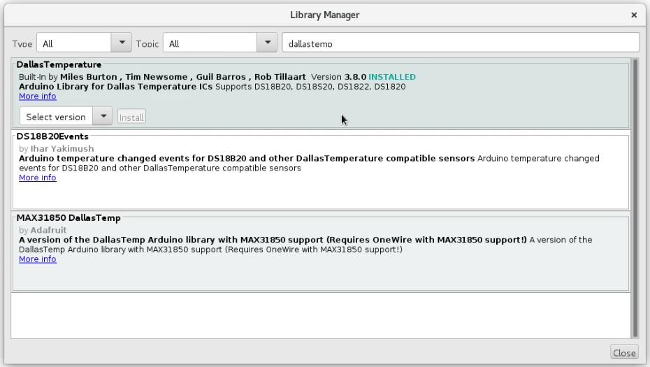650x367 pixels.
Task: Click the Topic field showing All
Action: point(209,43)
